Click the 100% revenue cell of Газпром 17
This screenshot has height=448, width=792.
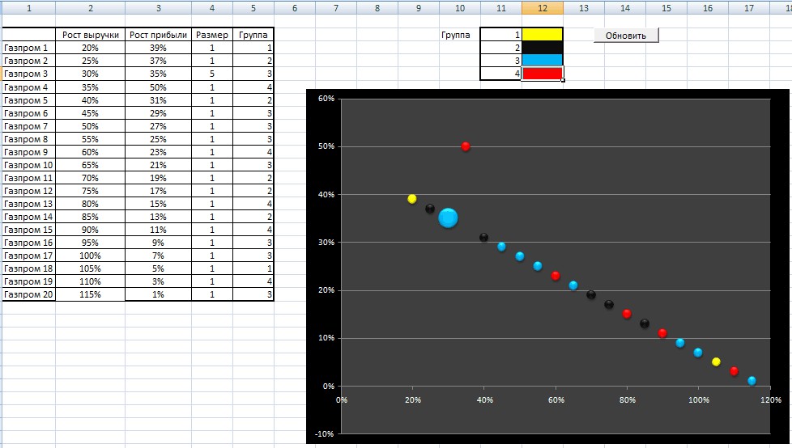[91, 256]
